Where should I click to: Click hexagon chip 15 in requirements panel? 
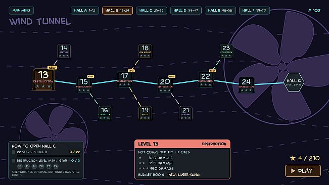(x=27, y=166)
